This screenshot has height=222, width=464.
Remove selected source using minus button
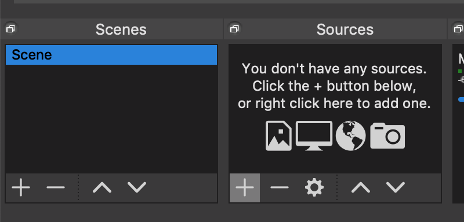coord(280,187)
